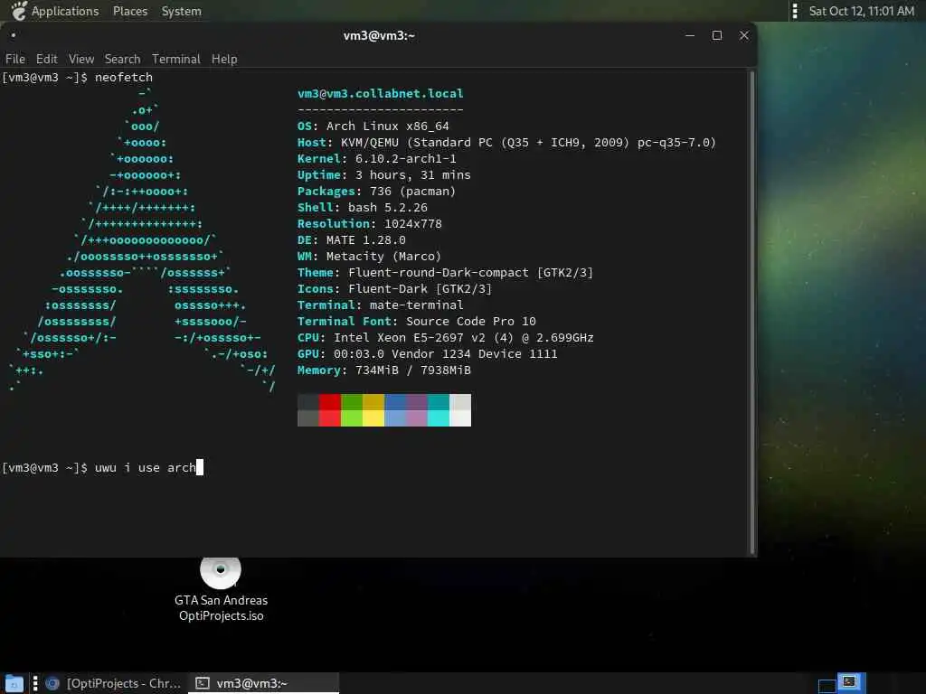Click the 'Theme: Fluent-round-Dark-compact' line
This screenshot has width=926, height=694.
coord(445,272)
